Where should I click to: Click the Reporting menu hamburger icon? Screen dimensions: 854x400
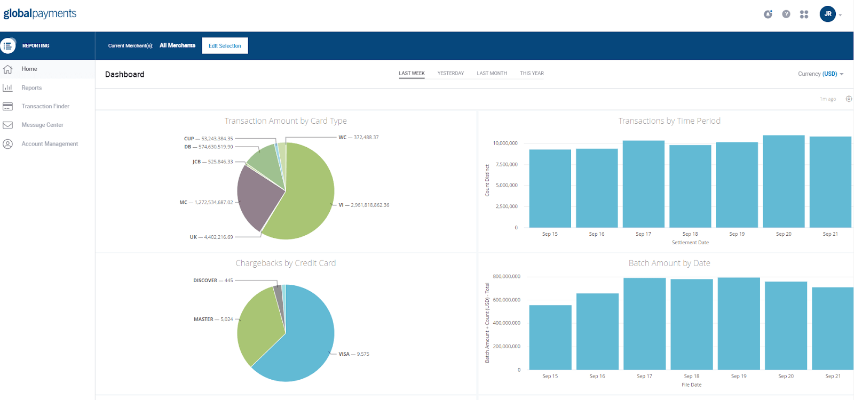[x=7, y=46]
